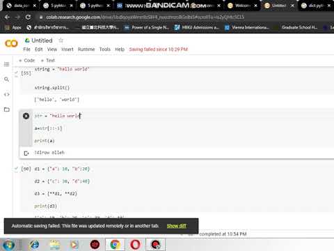Switch to Chrome in the taskbar

click(115, 245)
